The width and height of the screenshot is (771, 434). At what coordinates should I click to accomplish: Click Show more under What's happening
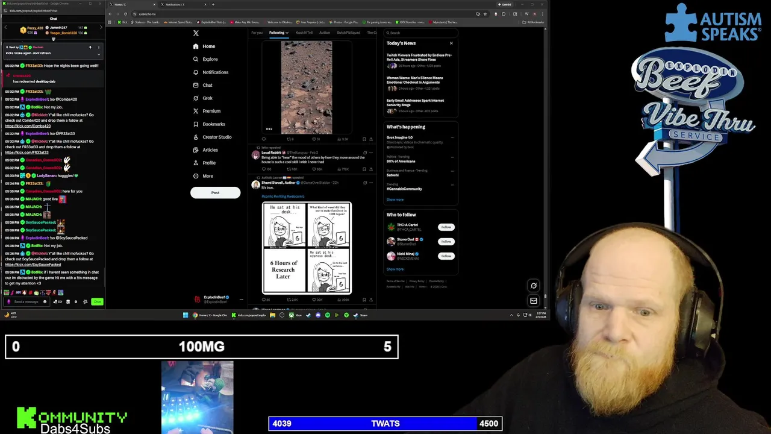(395, 200)
